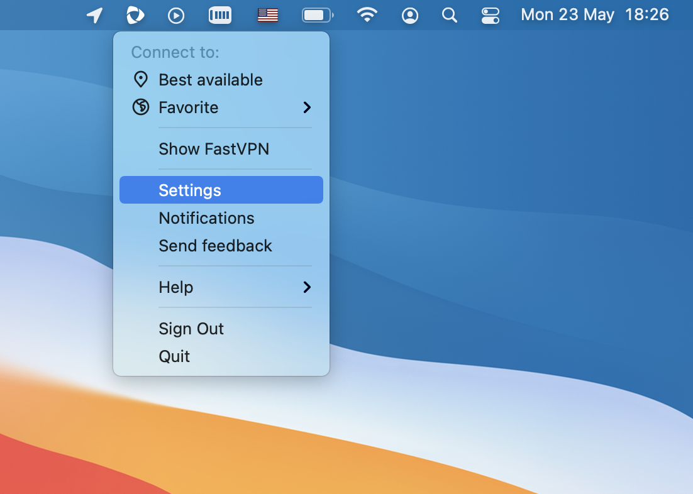
Task: Open Spotlight search magnifier
Action: (x=450, y=15)
